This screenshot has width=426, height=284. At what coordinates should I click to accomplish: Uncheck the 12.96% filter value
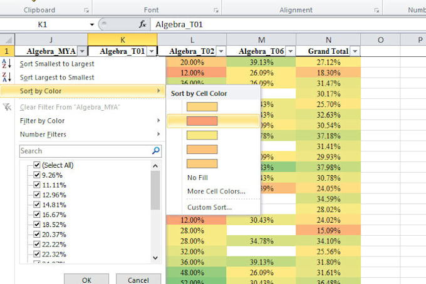pos(37,195)
